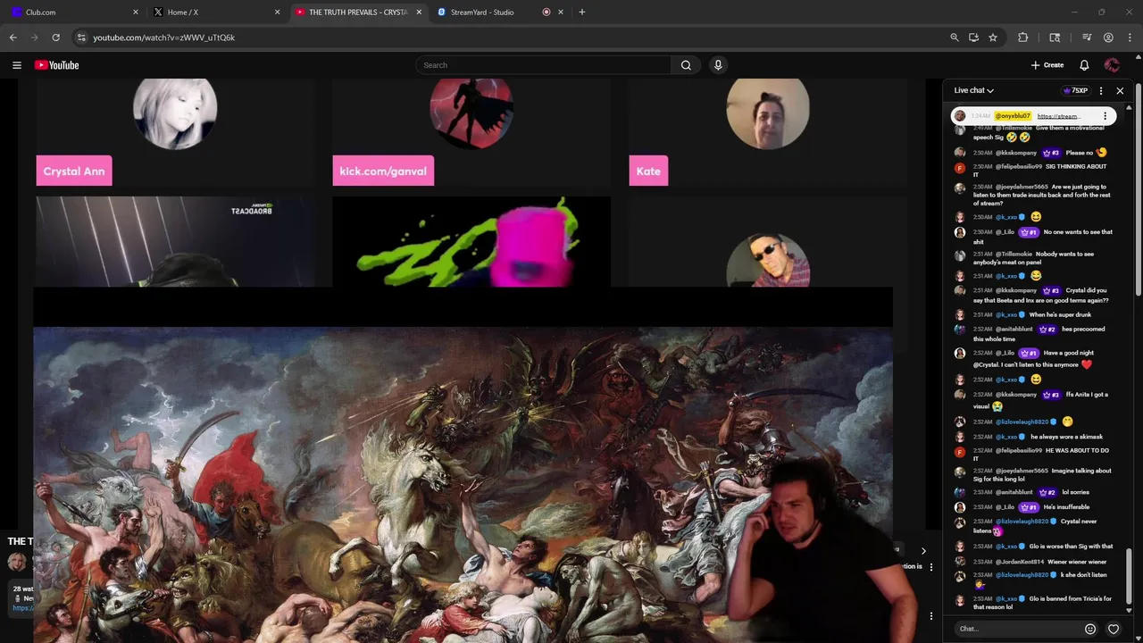Start voice search with the microphone icon

tap(718, 65)
